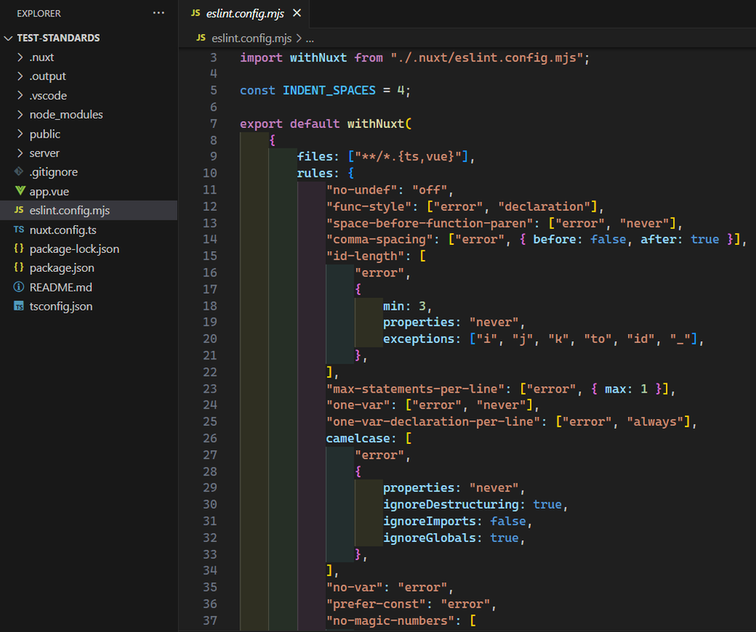Click line number 15 in the gutter
756x632 pixels.
[x=210, y=256]
